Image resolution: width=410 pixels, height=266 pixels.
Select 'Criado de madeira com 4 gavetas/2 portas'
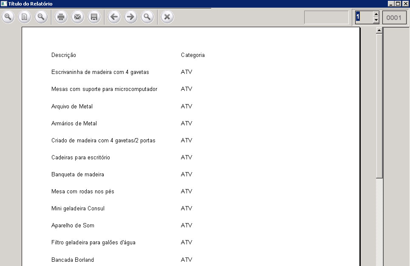[x=103, y=141]
